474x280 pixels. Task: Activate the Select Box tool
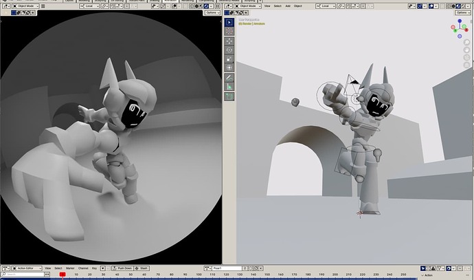click(229, 23)
